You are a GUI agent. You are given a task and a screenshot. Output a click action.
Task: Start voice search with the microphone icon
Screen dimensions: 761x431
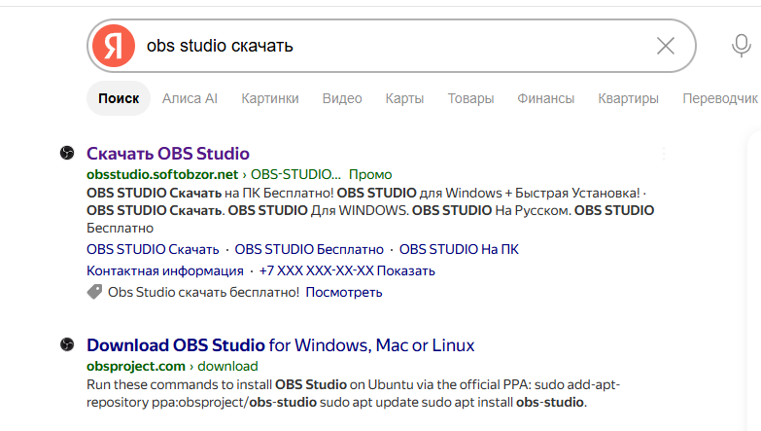pos(742,46)
